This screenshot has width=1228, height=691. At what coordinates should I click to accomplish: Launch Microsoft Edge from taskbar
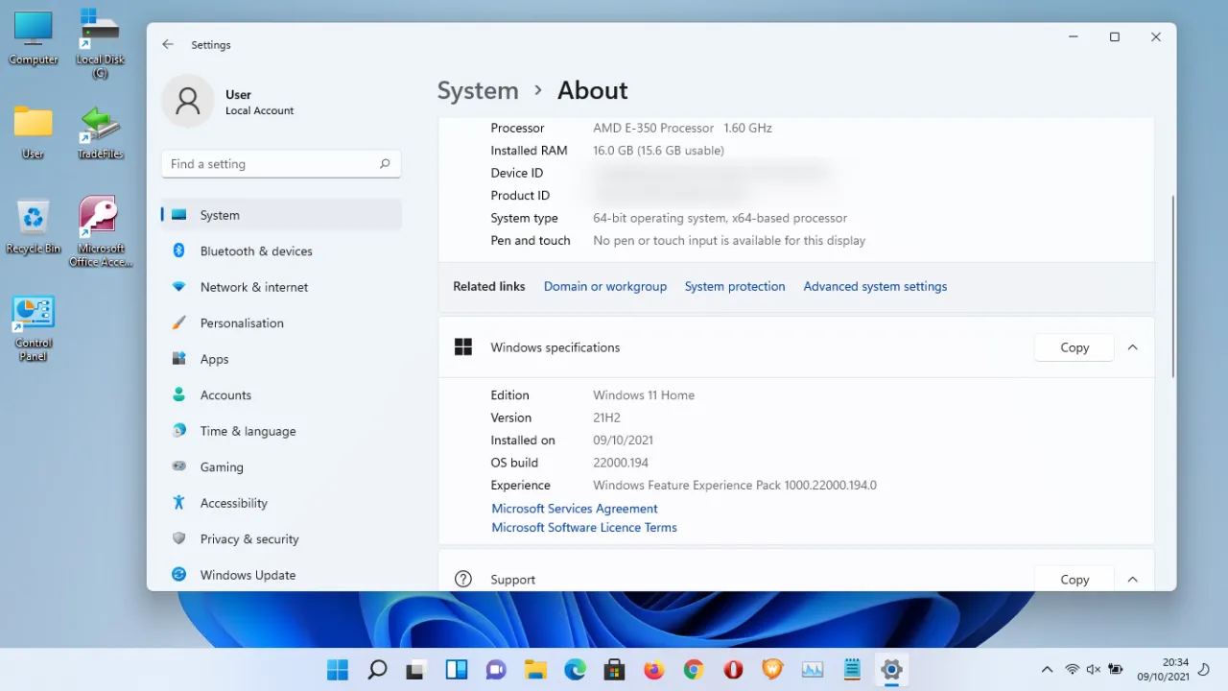(x=575, y=670)
